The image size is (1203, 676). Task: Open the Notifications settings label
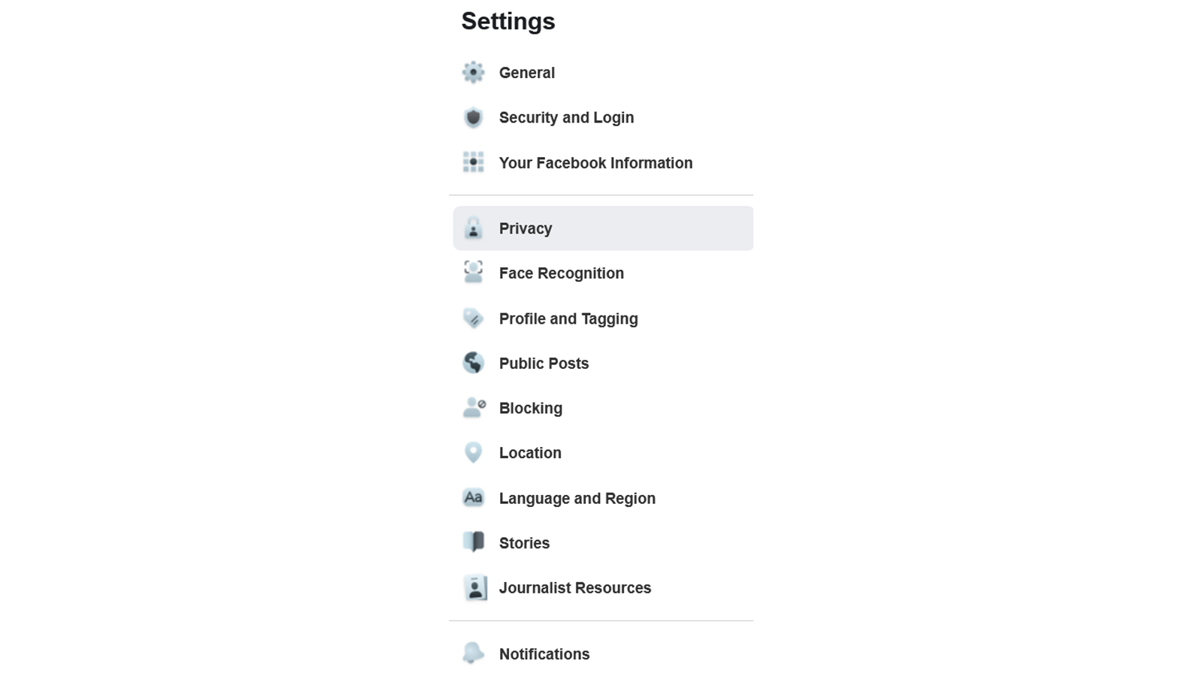coord(544,654)
